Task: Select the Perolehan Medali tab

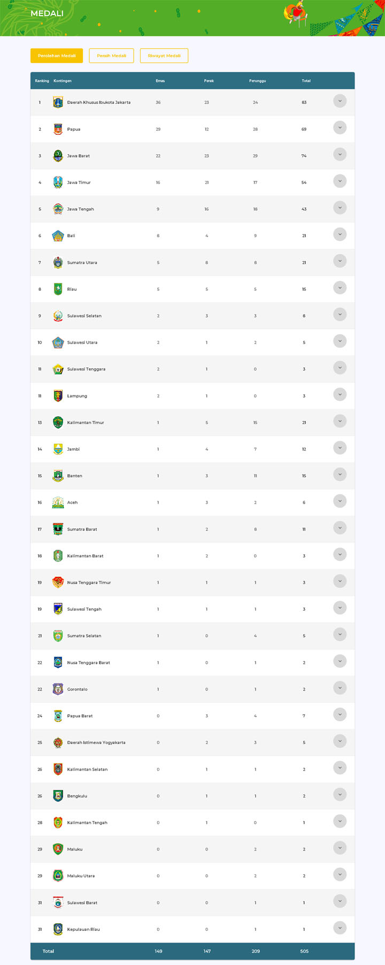Action: [x=57, y=56]
